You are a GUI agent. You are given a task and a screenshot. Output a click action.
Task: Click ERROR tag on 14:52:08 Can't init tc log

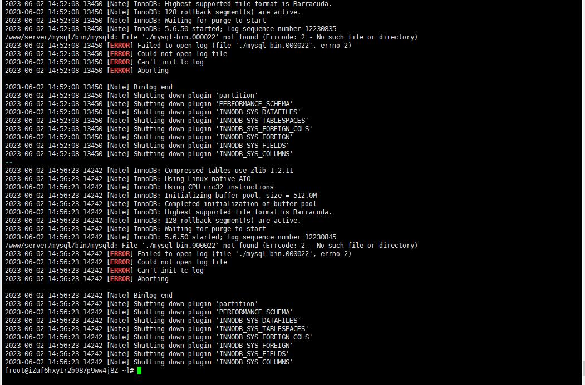click(x=120, y=62)
